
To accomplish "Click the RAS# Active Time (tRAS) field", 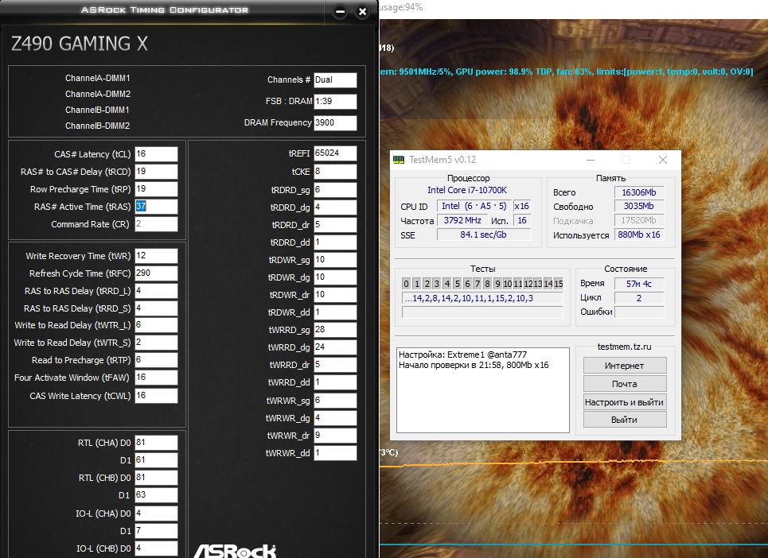I will pos(156,207).
